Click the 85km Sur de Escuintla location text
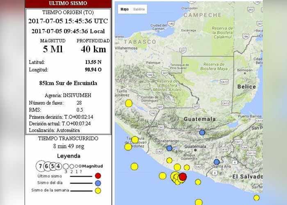Image resolution: width=287 pixels, height=205 pixels. [68, 83]
